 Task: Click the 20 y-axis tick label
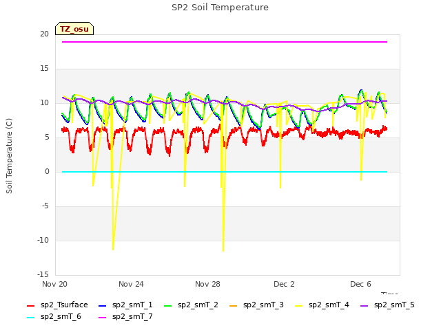[44, 34]
